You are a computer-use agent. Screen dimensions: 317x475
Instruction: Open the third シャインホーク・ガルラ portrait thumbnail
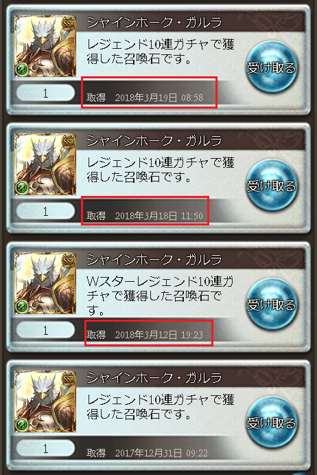pyautogui.click(x=45, y=283)
